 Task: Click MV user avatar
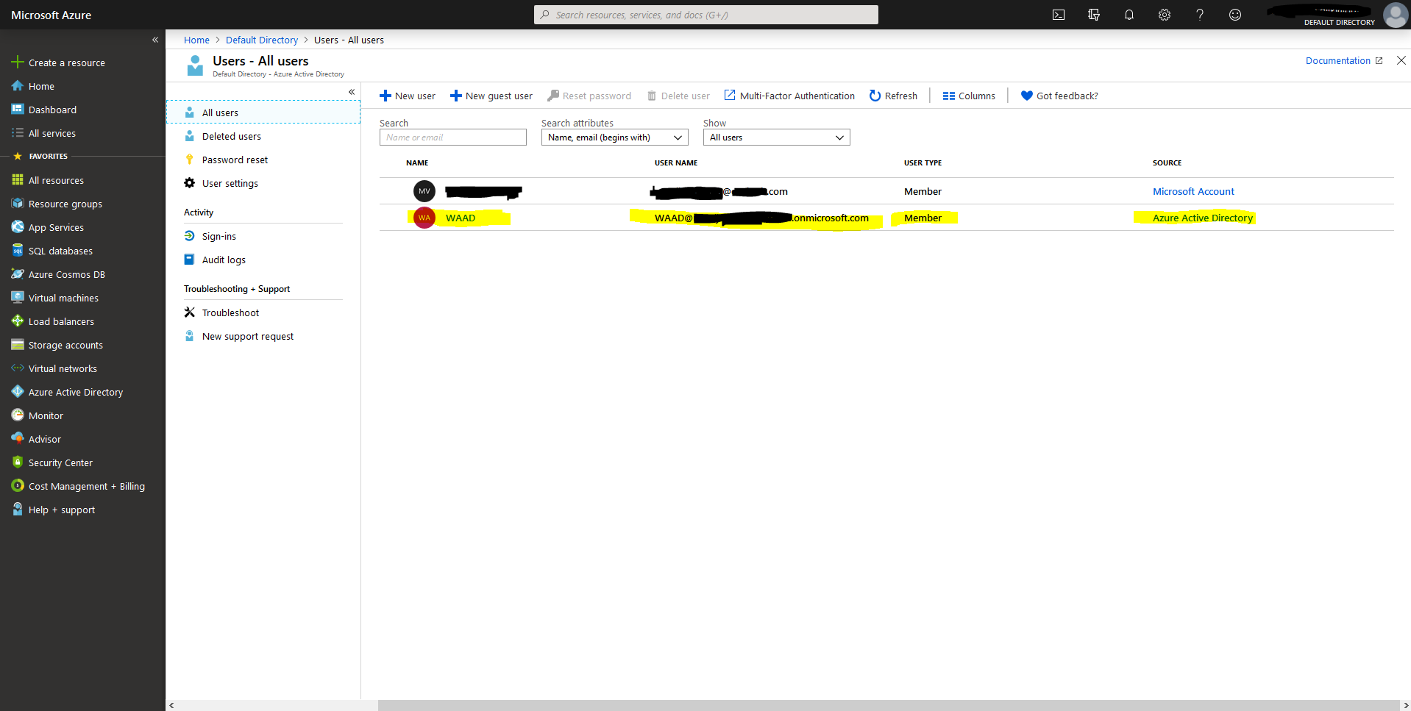coord(424,191)
